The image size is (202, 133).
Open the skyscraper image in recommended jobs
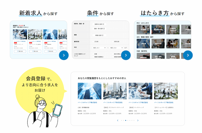pyautogui.click(x=90, y=91)
